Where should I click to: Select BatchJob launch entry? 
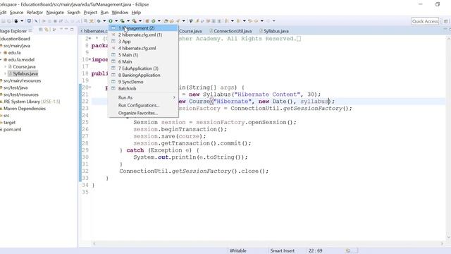click(143, 89)
